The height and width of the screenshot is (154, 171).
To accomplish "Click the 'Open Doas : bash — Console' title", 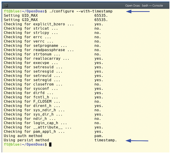I will (x=144, y=6).
